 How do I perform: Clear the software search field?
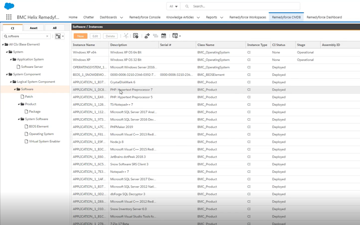pos(47,36)
